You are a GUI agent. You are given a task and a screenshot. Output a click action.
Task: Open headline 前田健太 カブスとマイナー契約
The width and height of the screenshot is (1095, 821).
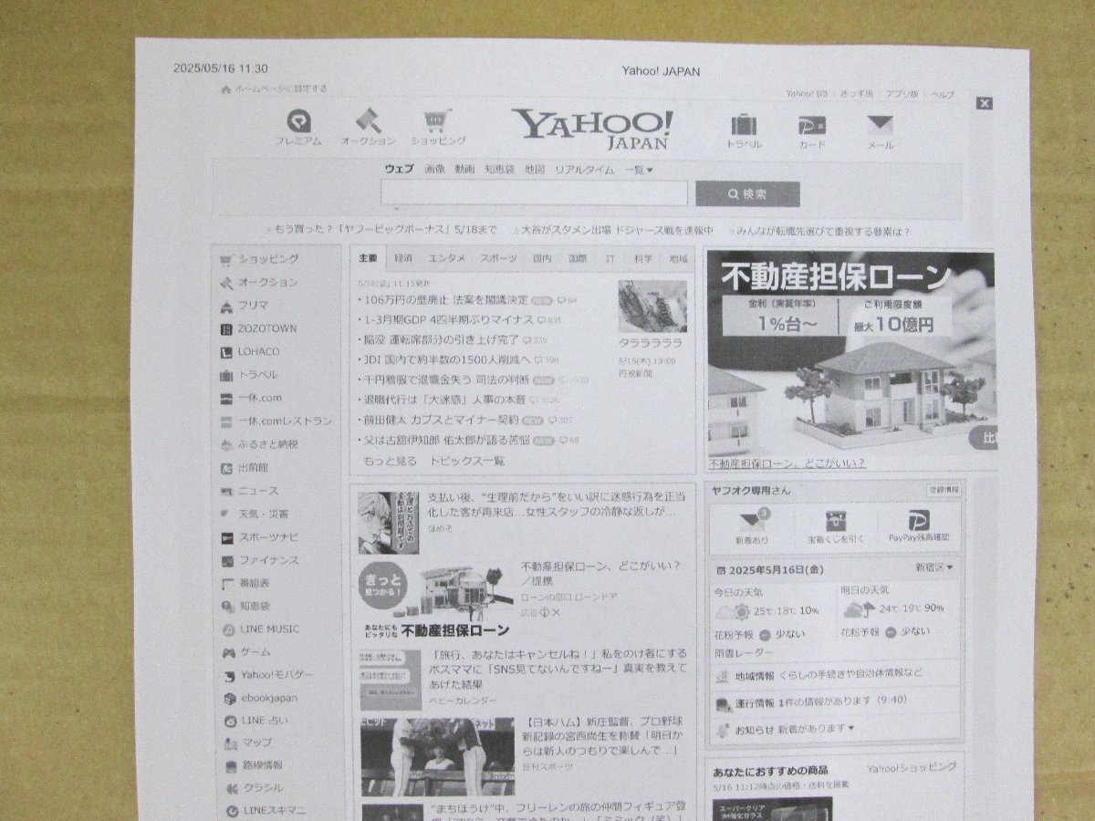440,421
